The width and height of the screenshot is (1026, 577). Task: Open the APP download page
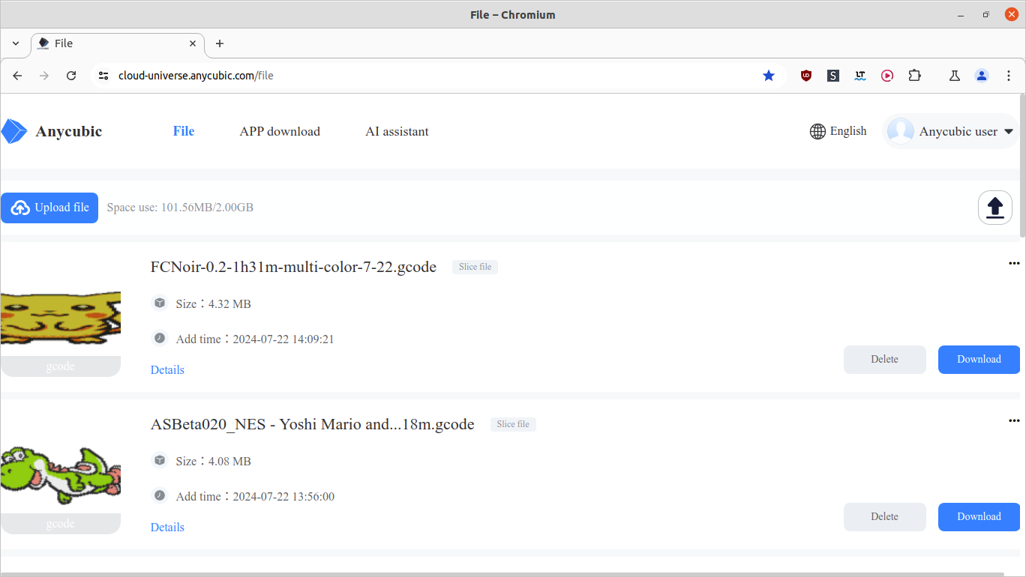(280, 131)
